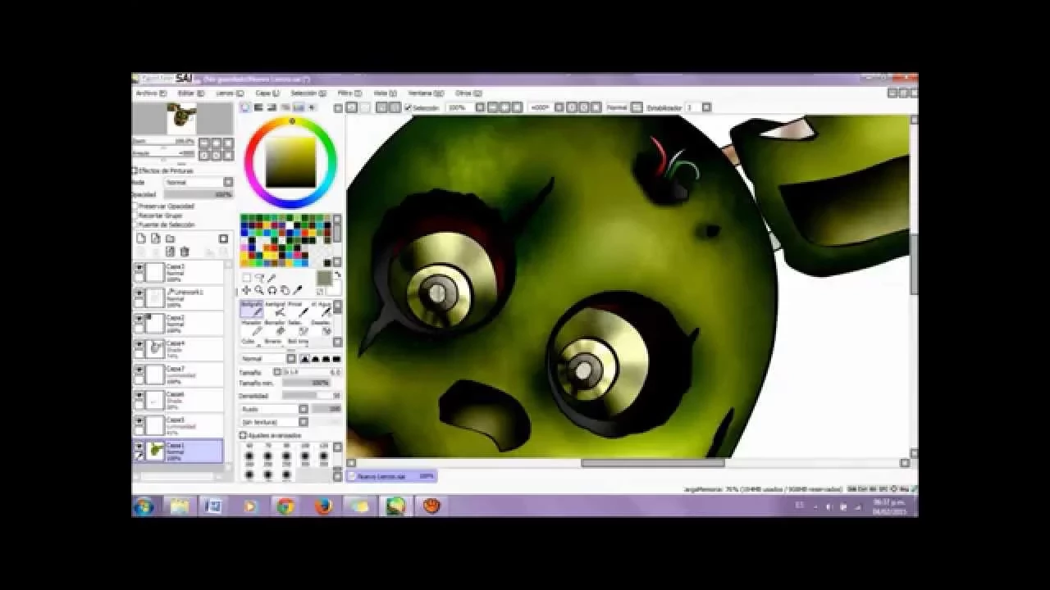Redo with the toolbar redo arrow
Screen dimensions: 1050x590
365,107
